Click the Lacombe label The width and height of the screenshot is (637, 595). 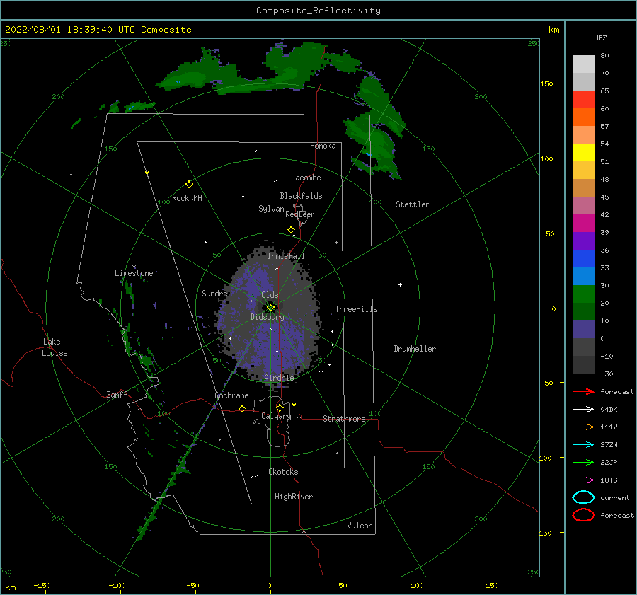(x=306, y=178)
